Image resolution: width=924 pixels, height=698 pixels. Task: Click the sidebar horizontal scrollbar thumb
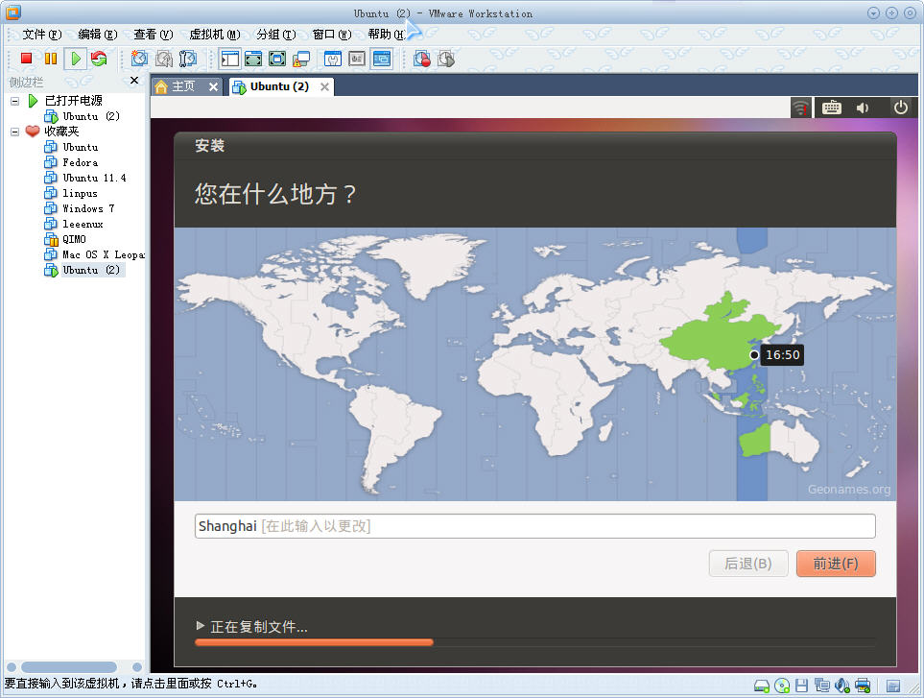[x=69, y=666]
